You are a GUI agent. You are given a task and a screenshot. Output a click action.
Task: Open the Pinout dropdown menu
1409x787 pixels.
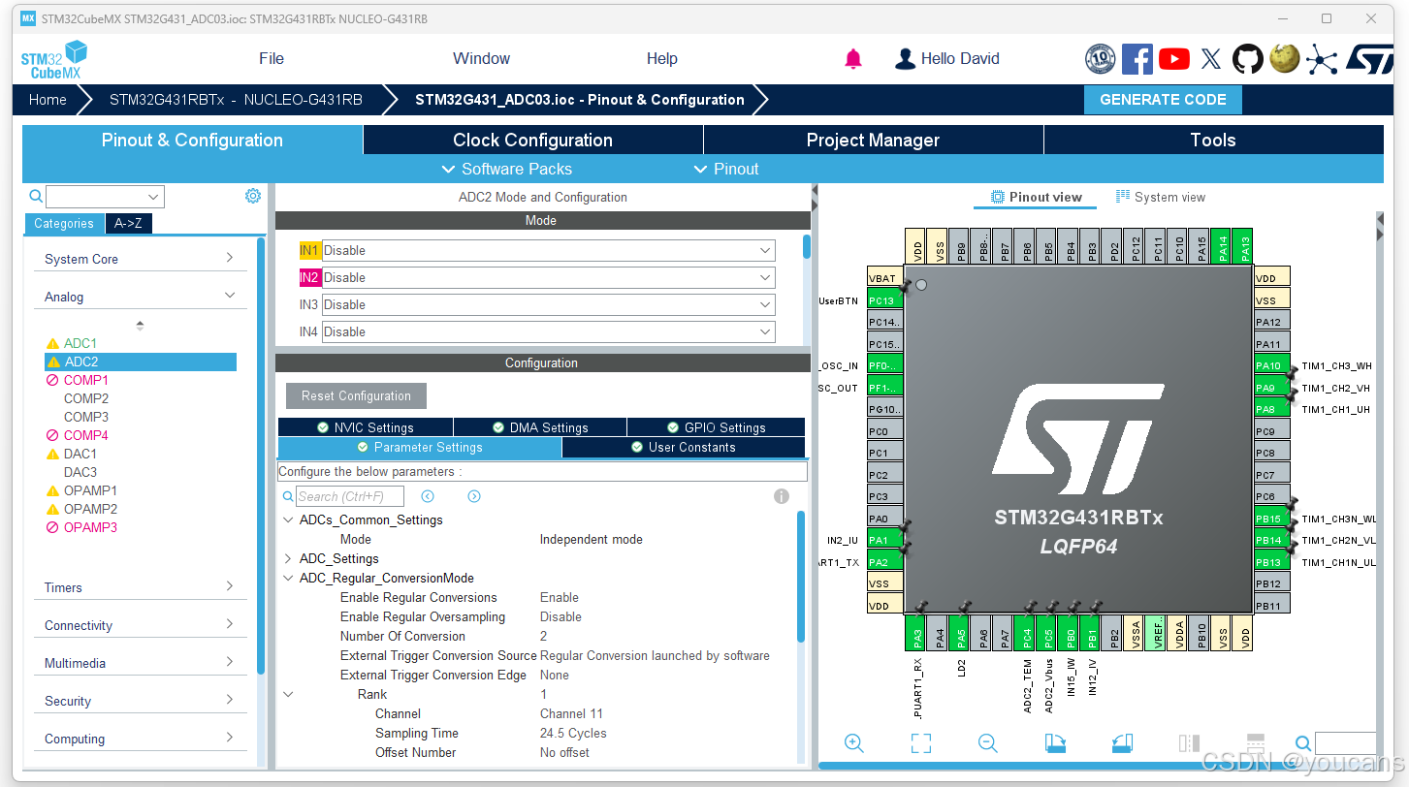click(726, 169)
